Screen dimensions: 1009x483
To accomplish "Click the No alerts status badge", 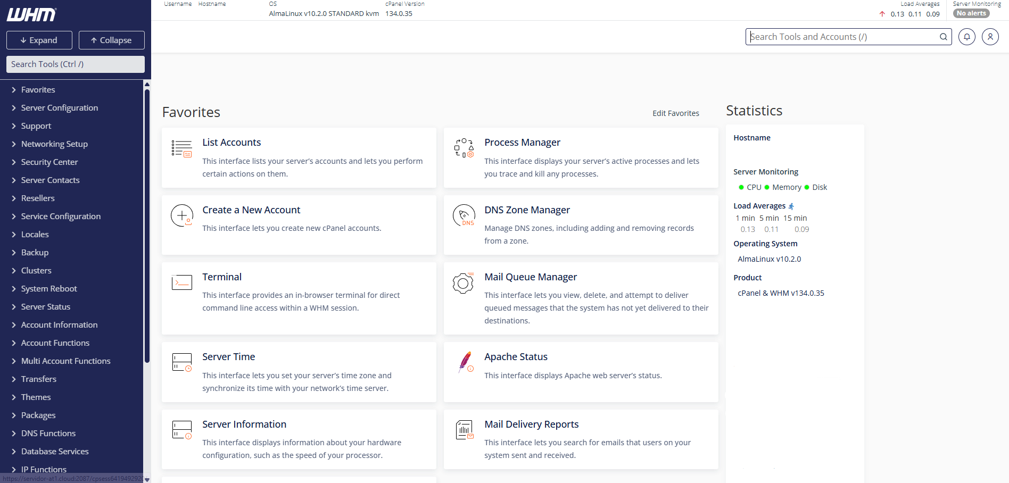I will [971, 14].
